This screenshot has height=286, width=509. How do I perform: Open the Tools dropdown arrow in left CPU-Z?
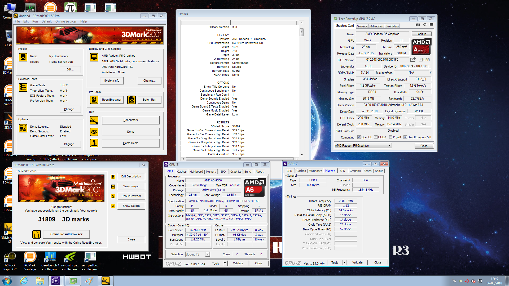225,263
